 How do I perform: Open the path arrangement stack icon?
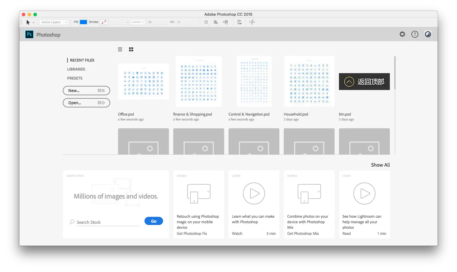(226, 22)
